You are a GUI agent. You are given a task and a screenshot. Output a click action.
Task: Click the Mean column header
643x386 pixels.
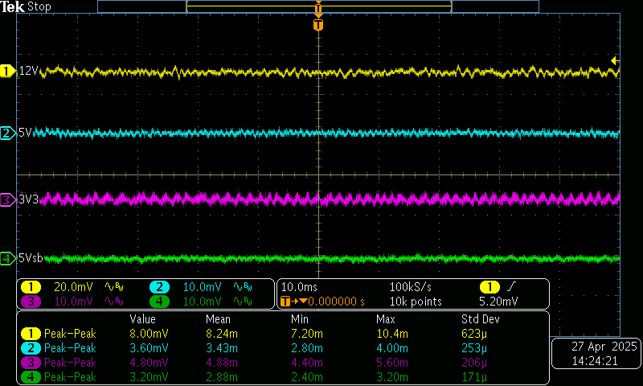coord(218,319)
